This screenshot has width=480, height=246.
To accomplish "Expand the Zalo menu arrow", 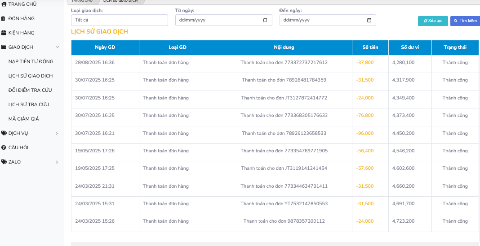I will click(57, 162).
